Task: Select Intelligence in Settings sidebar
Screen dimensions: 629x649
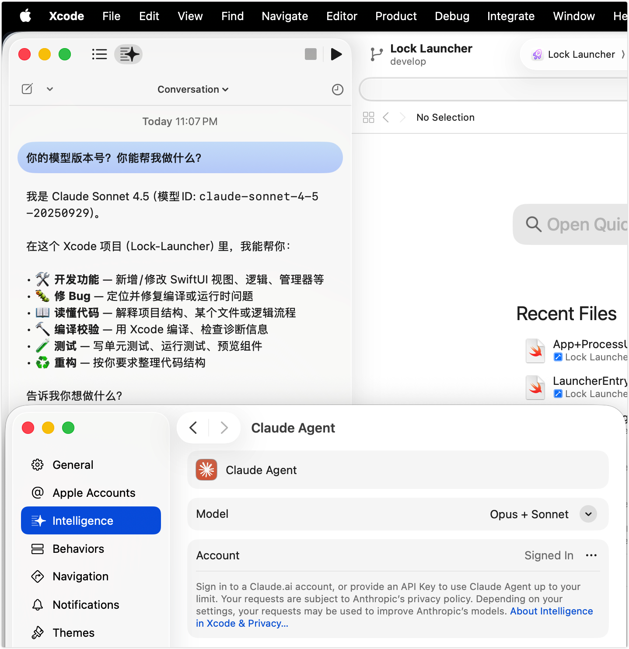Action: (x=91, y=520)
